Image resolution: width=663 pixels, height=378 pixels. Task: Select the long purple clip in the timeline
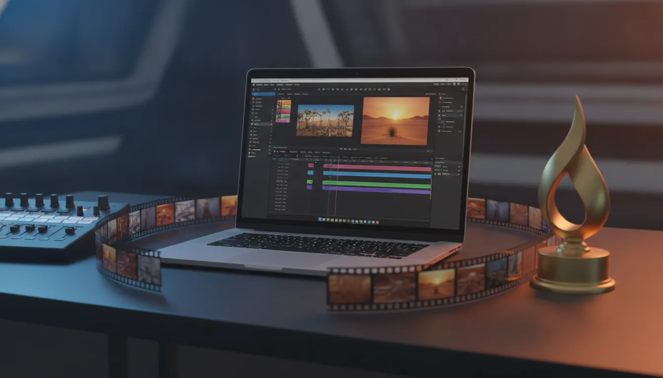pyautogui.click(x=376, y=190)
